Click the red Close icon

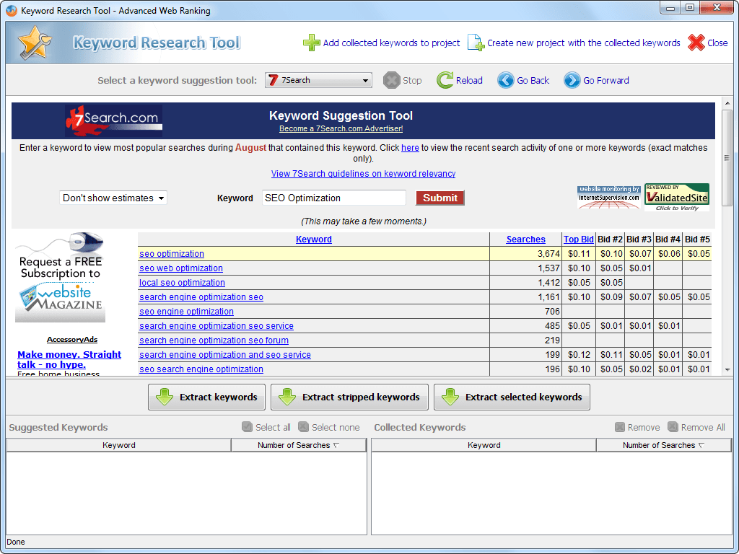[696, 43]
